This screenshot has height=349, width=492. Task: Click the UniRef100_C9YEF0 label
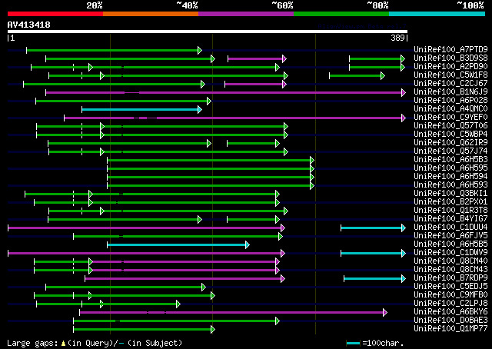click(x=450, y=117)
